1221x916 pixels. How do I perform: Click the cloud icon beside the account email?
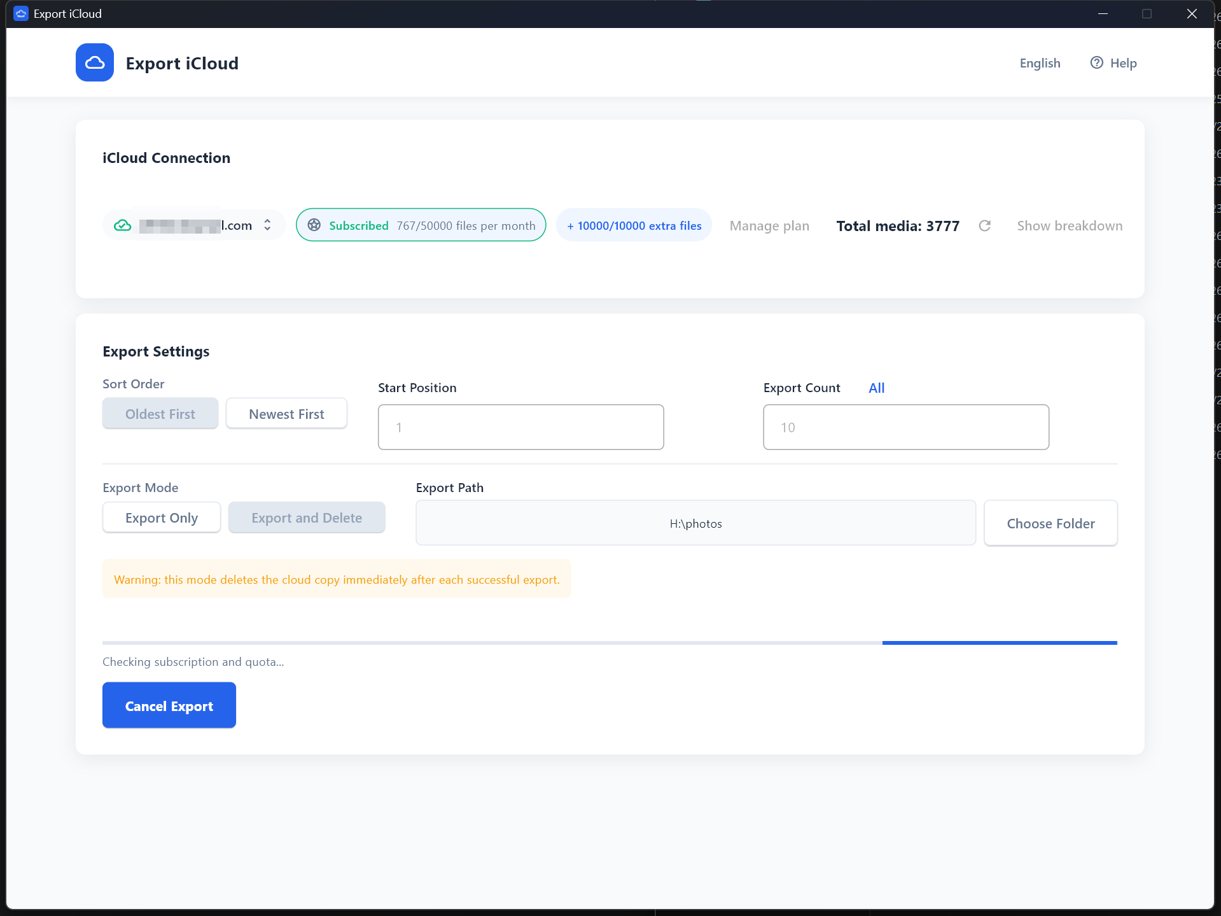(x=122, y=225)
